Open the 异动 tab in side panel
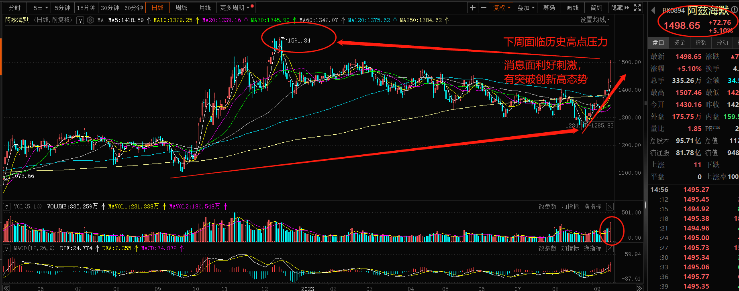The width and height of the screenshot is (739, 291). coord(722,42)
